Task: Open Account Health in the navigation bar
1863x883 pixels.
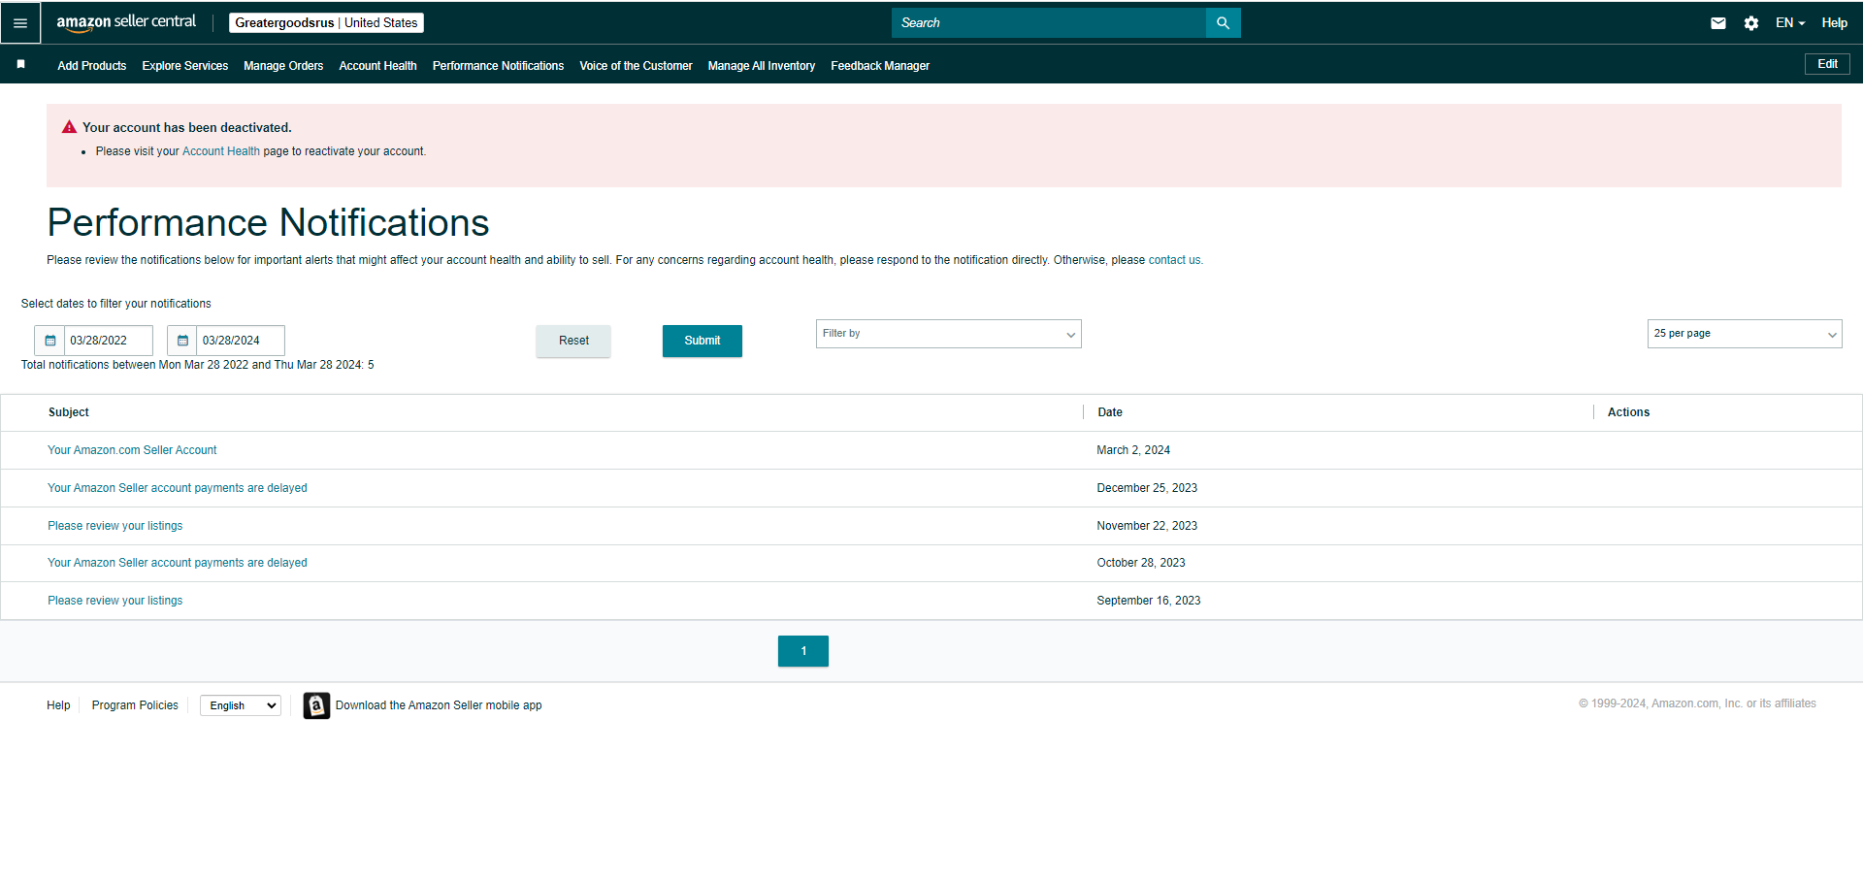Action: coord(377,66)
